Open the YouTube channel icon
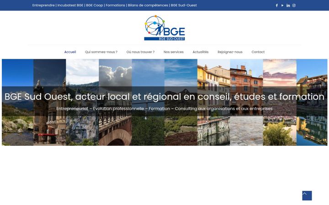 pyautogui.click(x=282, y=5)
